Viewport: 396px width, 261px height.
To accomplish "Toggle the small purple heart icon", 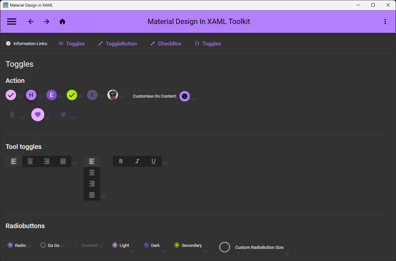I will coord(63,114).
